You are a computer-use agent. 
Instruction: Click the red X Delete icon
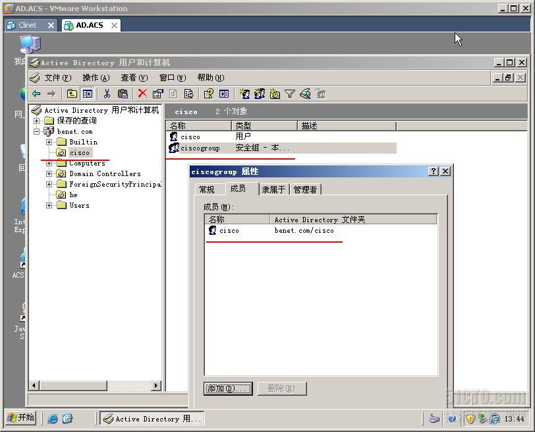[x=142, y=93]
